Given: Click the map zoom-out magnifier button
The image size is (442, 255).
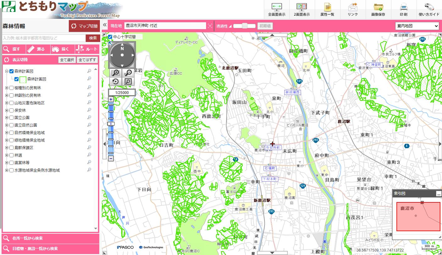Looking at the screenshot, I should coord(128,73).
